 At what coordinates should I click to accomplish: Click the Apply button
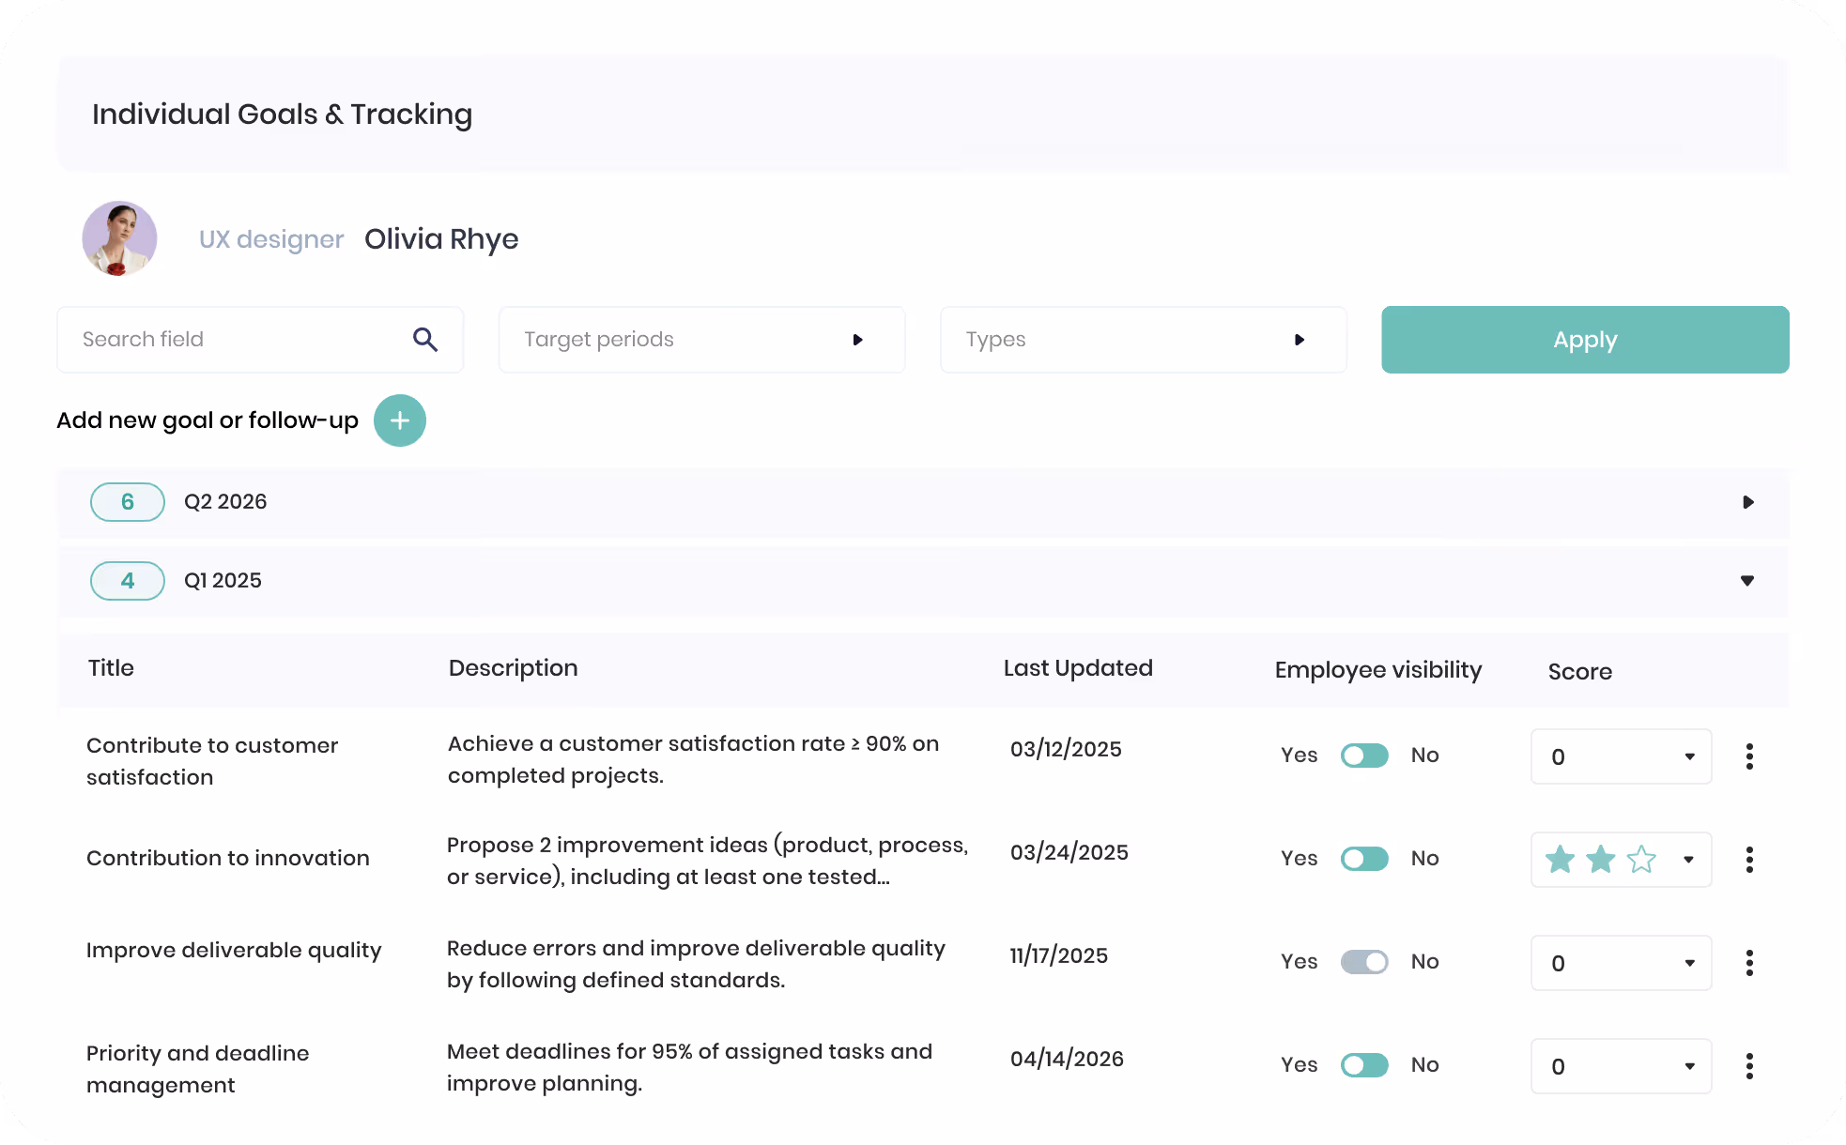coord(1585,340)
